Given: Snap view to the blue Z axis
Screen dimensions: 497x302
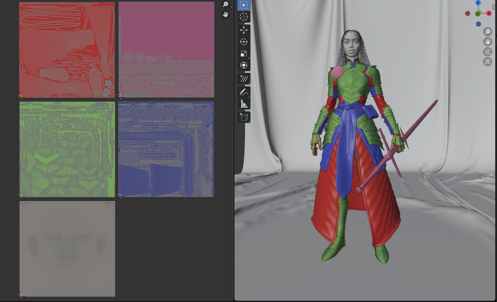Looking at the screenshot, I should [478, 3].
